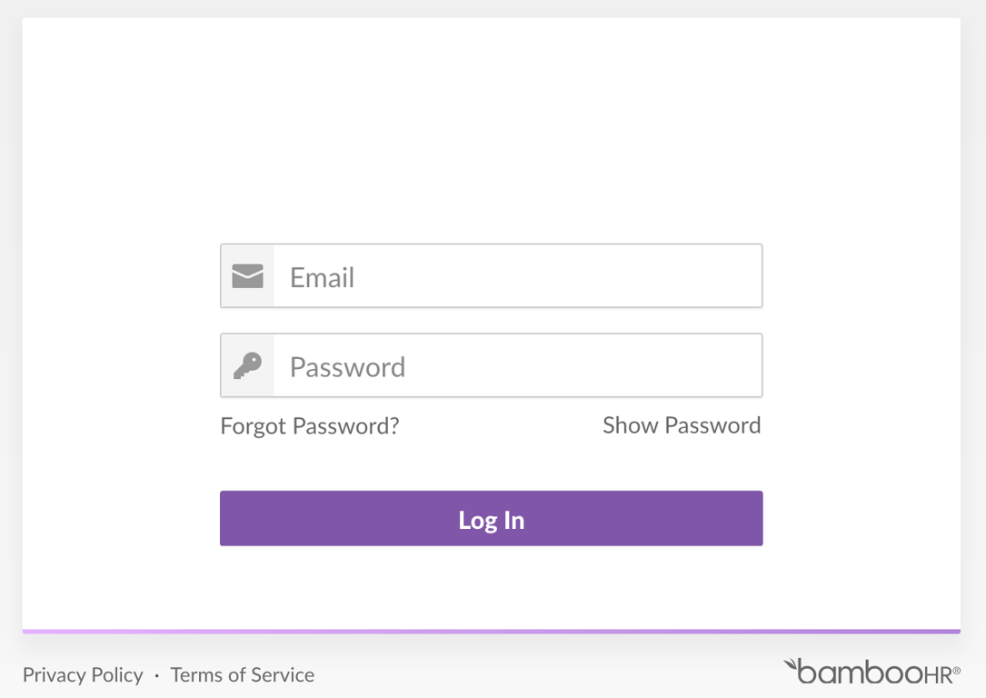Open the Forgot Password? link
Screen dimensions: 986x698
pos(310,426)
